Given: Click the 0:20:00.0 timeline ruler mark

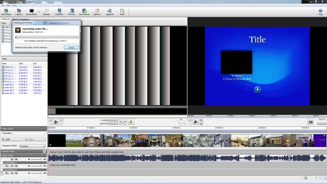Looking at the screenshot, I should (x=133, y=128).
